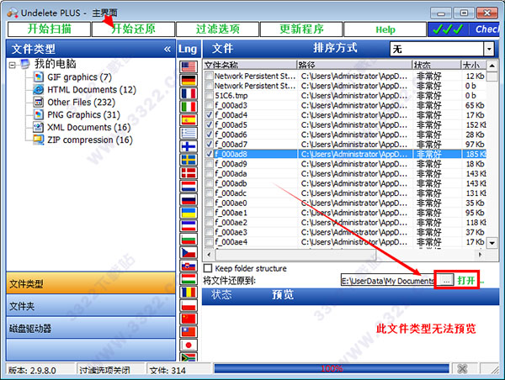Click the 更新程序 button
The image size is (505, 380).
pos(301,29)
